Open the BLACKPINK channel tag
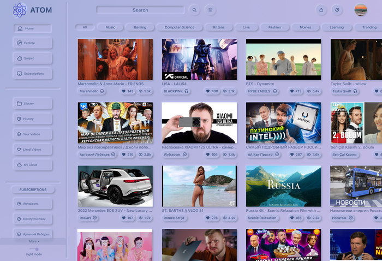 click(176, 91)
